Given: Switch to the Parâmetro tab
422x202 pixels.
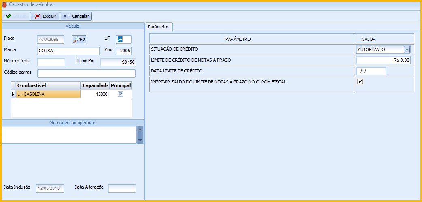Looking at the screenshot, I should [x=158, y=27].
